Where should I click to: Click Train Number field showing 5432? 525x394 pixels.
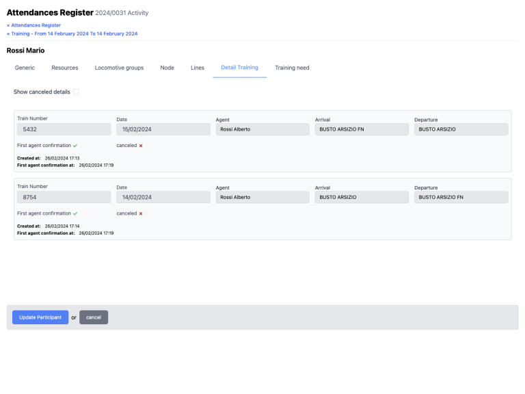click(64, 129)
